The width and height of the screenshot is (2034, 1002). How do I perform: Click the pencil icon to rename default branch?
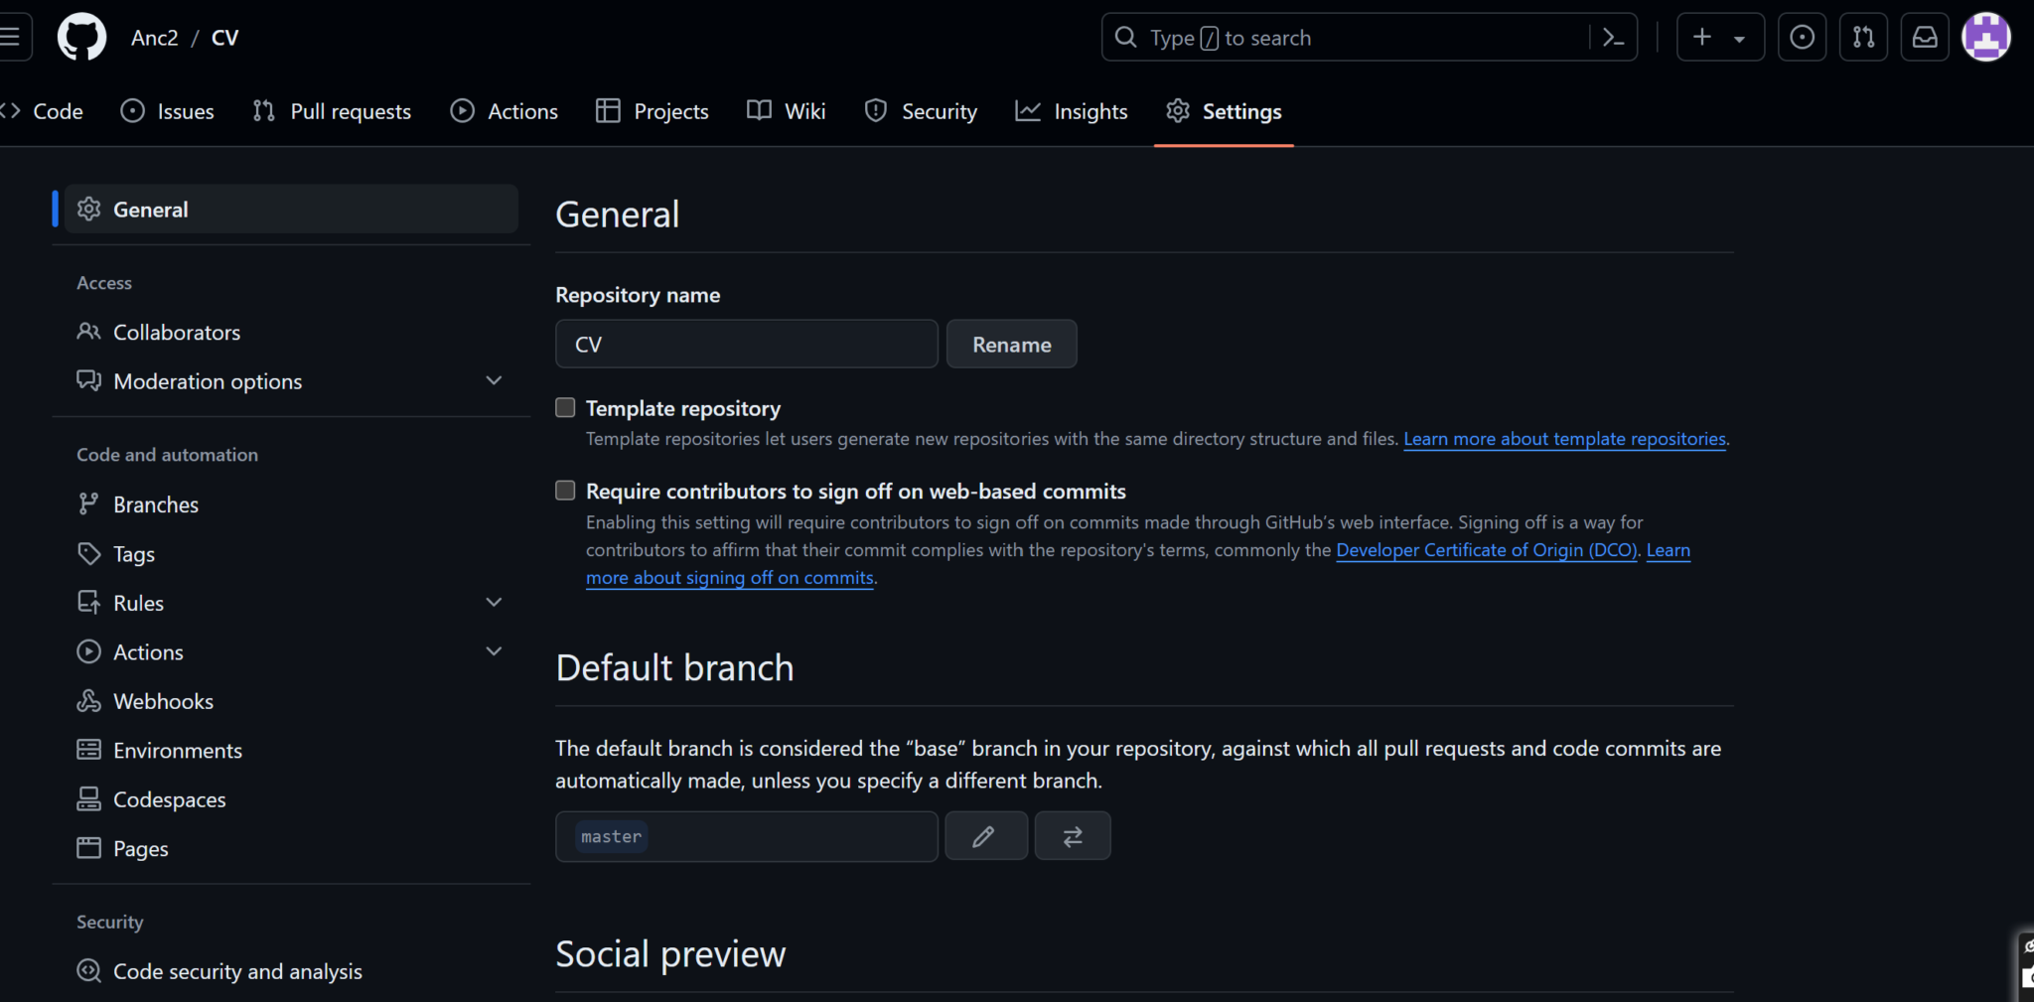(985, 836)
